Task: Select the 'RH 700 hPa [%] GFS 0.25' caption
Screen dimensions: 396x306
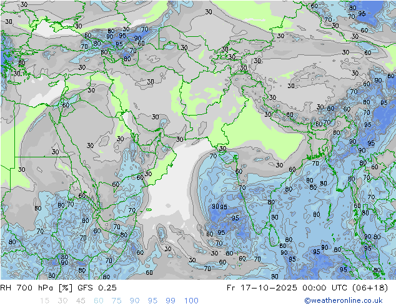Action: [x=58, y=287]
